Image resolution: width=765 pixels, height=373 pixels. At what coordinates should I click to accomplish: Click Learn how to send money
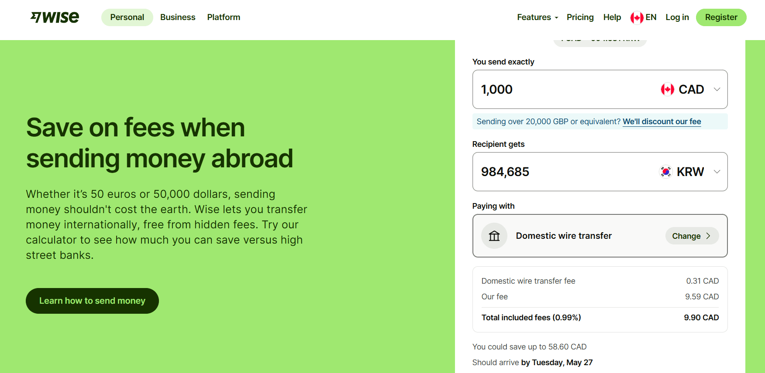92,301
